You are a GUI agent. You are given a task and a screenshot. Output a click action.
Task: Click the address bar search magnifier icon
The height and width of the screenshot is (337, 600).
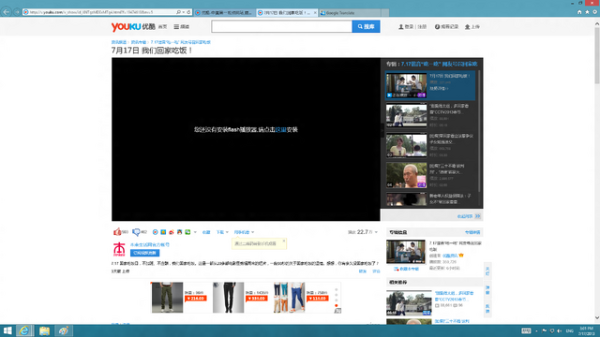[x=178, y=12]
